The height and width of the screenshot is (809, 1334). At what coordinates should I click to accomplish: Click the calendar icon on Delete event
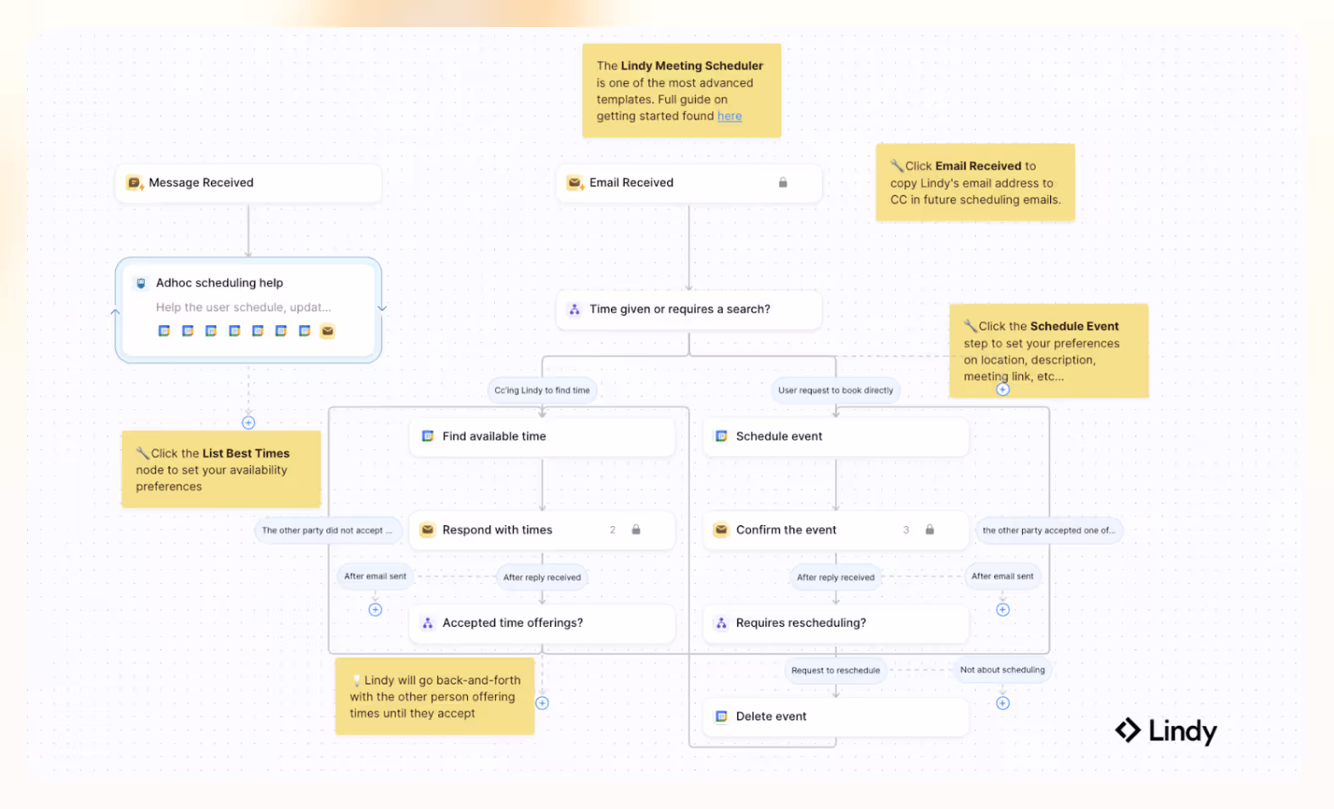pyautogui.click(x=721, y=717)
